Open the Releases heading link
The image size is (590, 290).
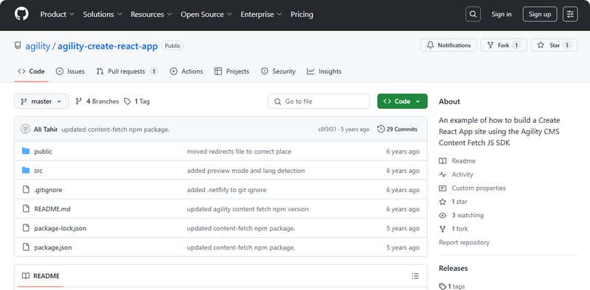tap(453, 268)
